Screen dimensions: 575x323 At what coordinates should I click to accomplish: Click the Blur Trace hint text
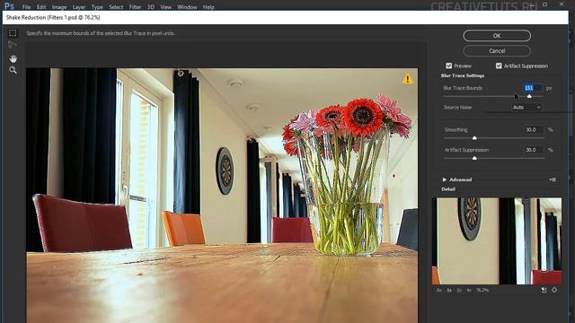(x=101, y=33)
